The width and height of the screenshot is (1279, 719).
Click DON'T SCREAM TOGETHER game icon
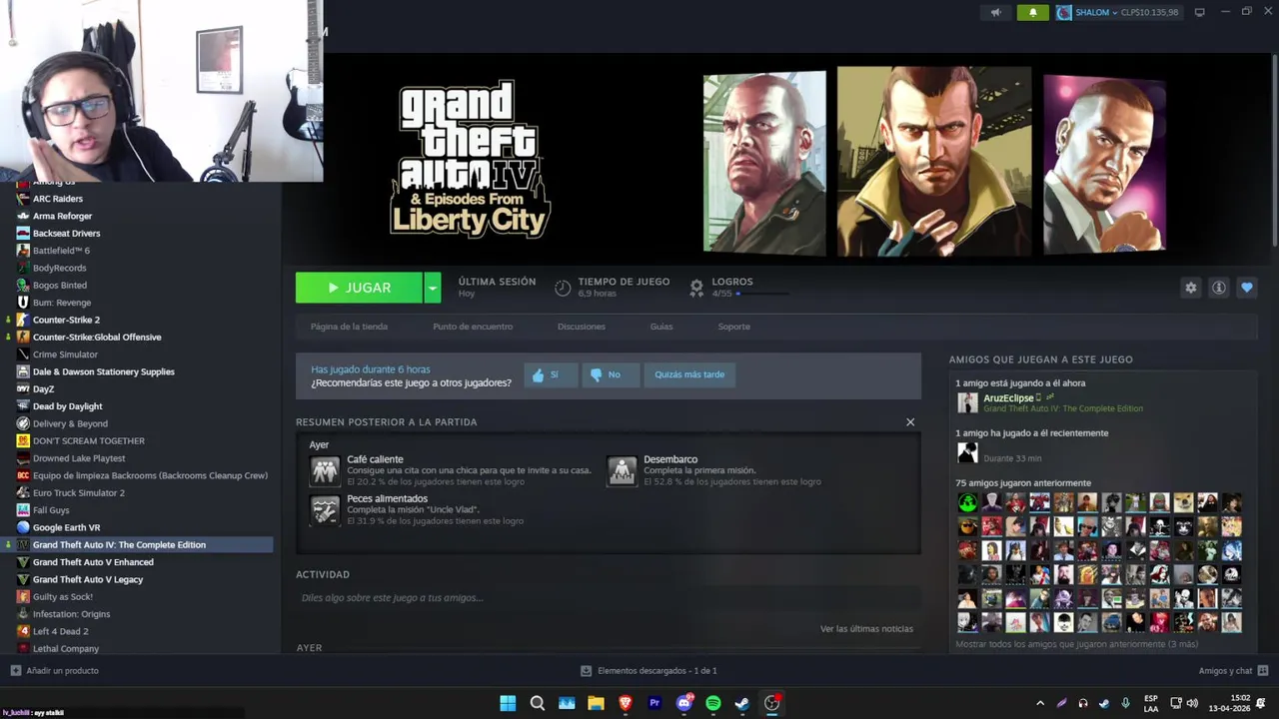point(23,440)
